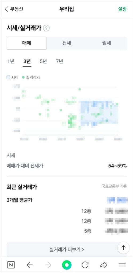Screen dimensions: 133x273
Task: Open 설정 in the header
Action: tap(122, 9)
